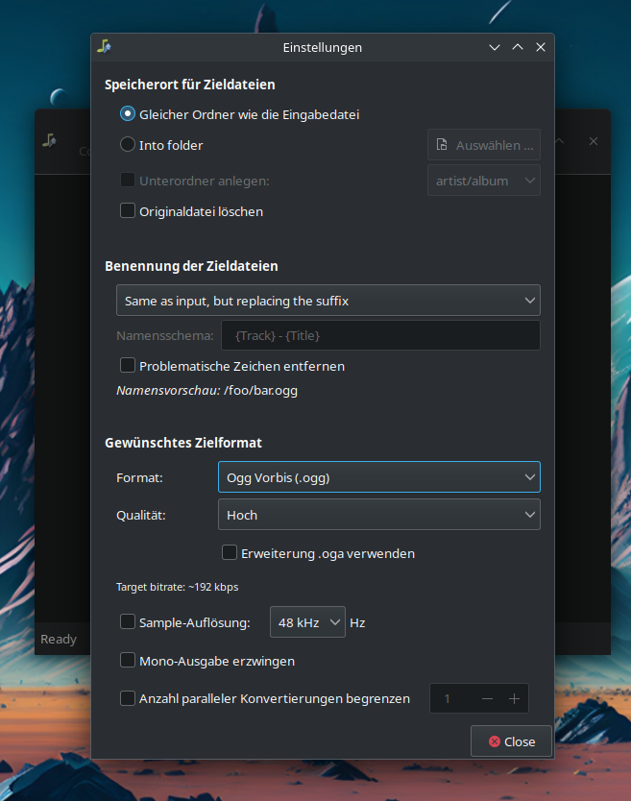Click 'Ready' status in background window
Viewport: 631px width, 801px height.
coord(59,639)
